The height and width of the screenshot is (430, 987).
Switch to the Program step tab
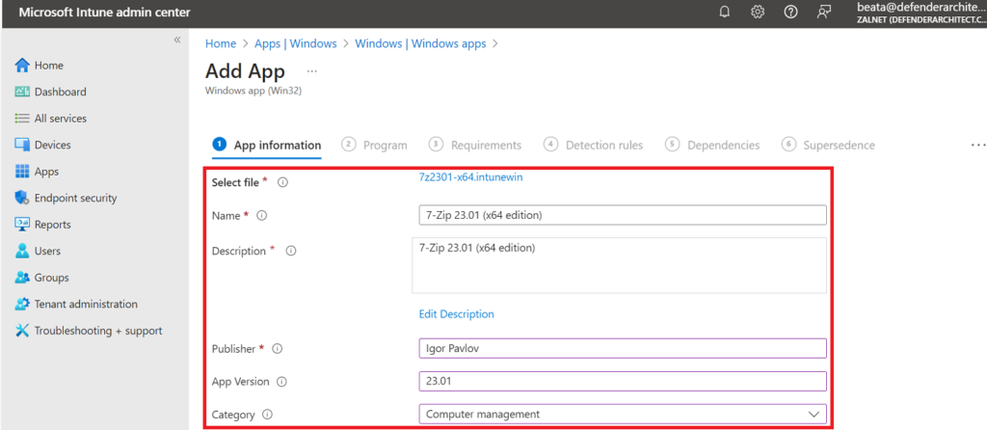point(375,145)
